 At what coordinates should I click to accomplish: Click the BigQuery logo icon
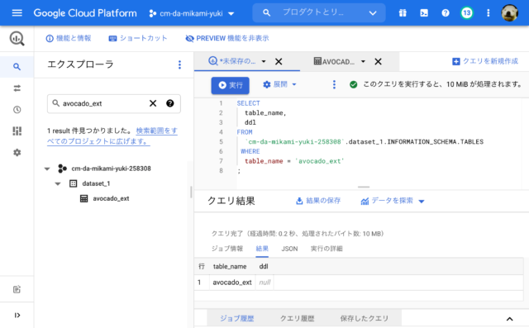17,39
